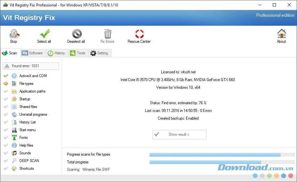Click 'Version for Windows 10, x64' text

click(x=178, y=87)
